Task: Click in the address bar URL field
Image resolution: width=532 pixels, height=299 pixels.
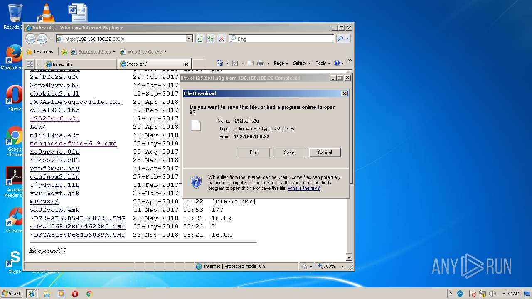Action: point(125,39)
